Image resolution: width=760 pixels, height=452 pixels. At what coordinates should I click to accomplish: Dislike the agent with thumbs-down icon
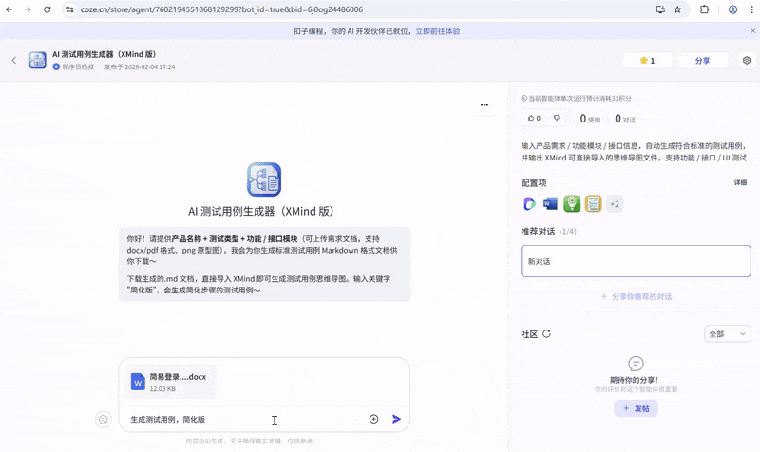click(557, 118)
